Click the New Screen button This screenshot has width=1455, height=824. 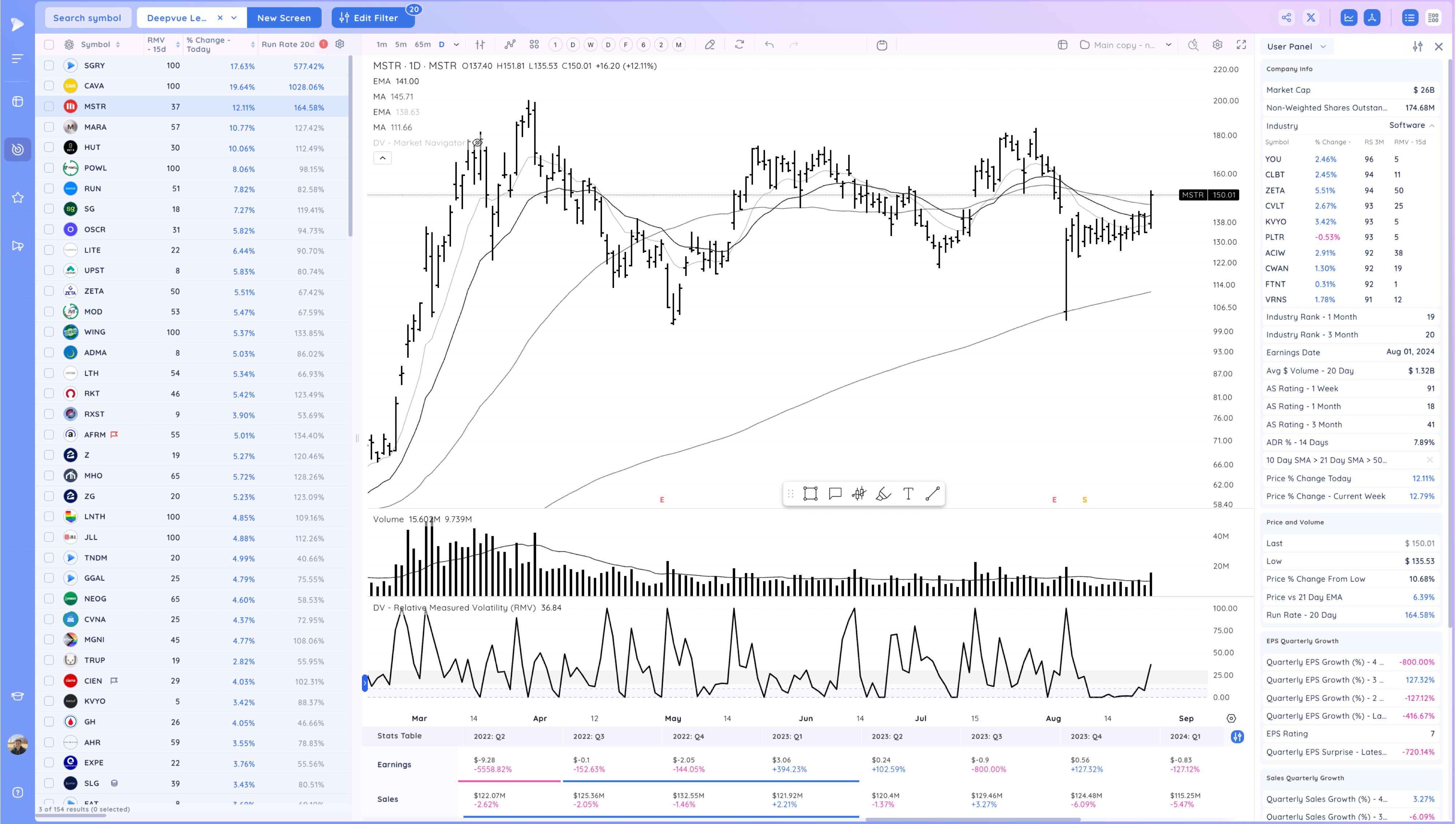284,17
